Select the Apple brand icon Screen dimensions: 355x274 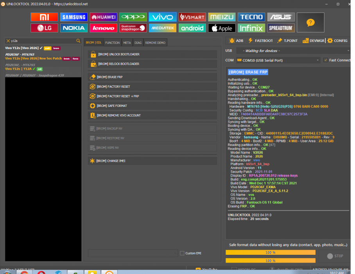coord(222,28)
